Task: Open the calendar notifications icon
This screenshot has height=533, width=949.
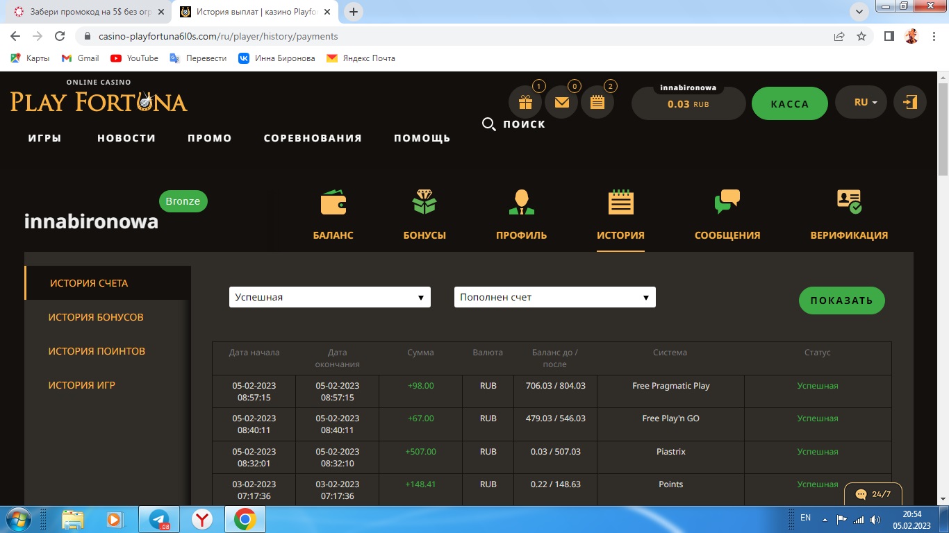Action: click(x=597, y=103)
